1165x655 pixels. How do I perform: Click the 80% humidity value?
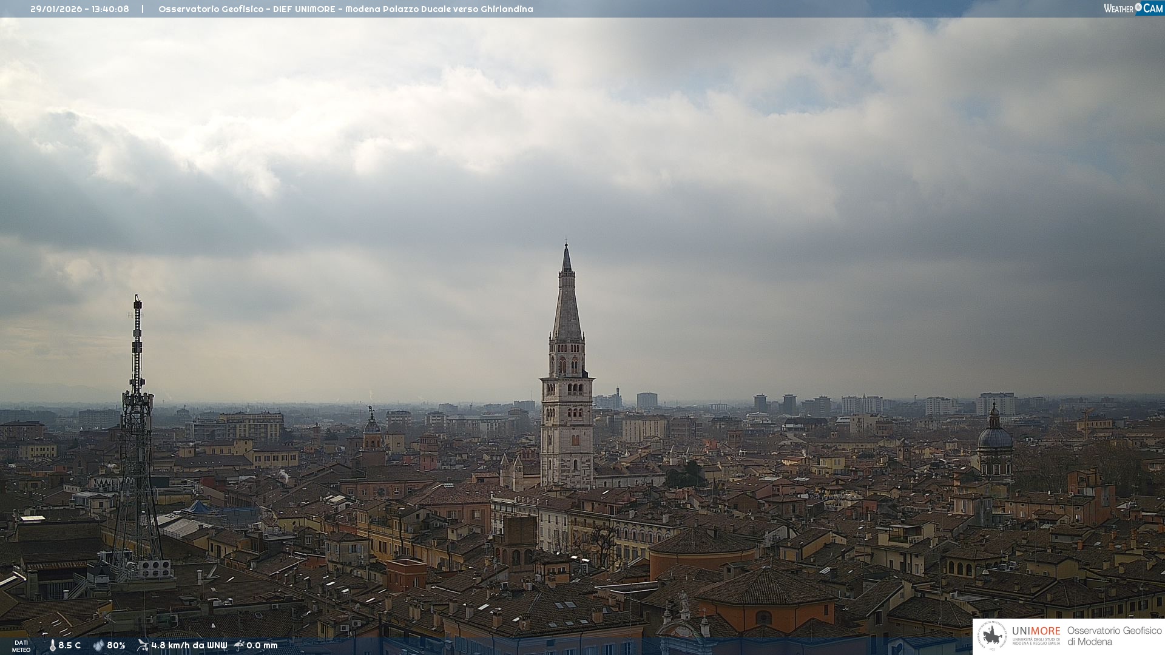point(116,645)
